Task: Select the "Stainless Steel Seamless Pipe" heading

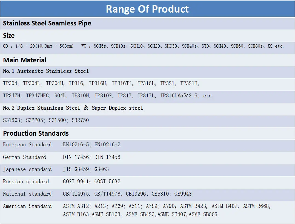Action: click(x=47, y=23)
